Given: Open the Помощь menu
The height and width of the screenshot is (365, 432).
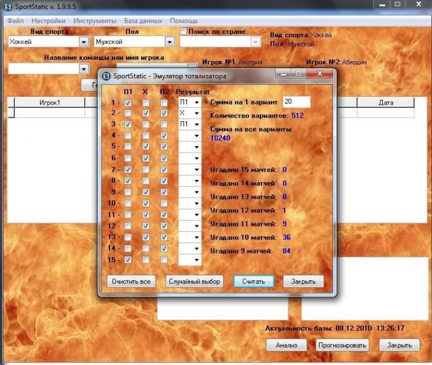Looking at the screenshot, I should coord(184,21).
